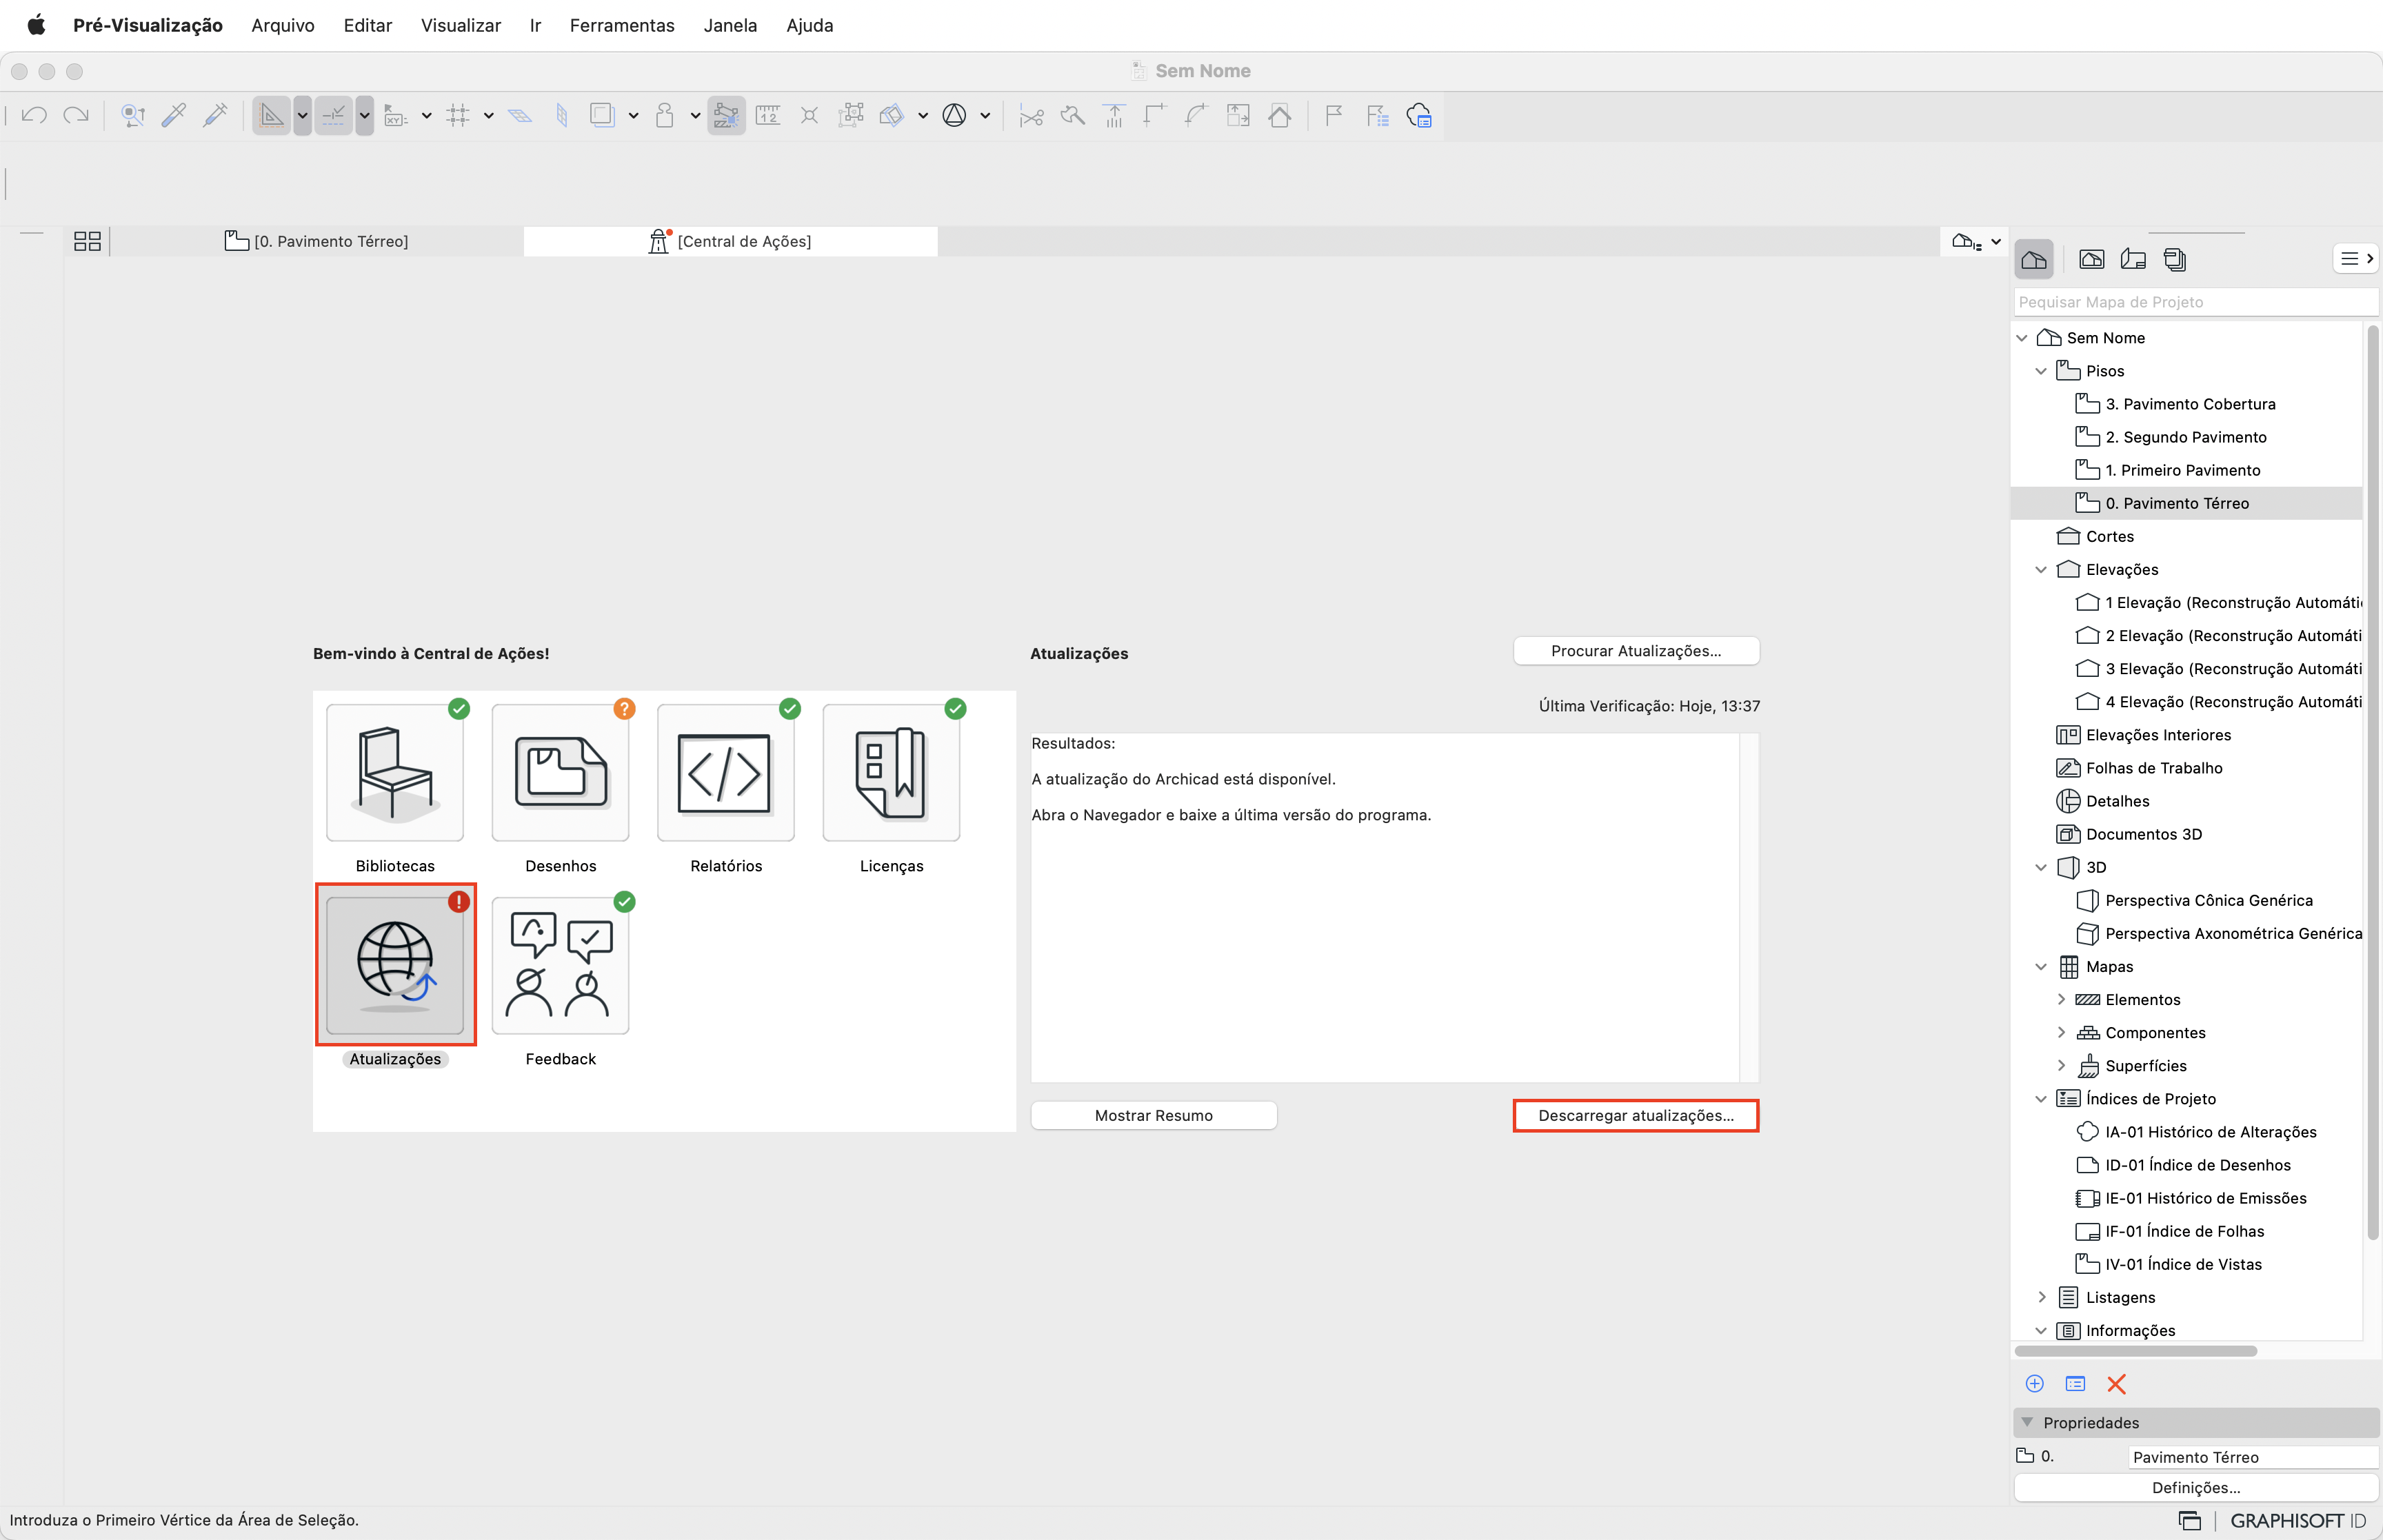
Task: Open the Layout Book in Navigator
Action: 2134,259
